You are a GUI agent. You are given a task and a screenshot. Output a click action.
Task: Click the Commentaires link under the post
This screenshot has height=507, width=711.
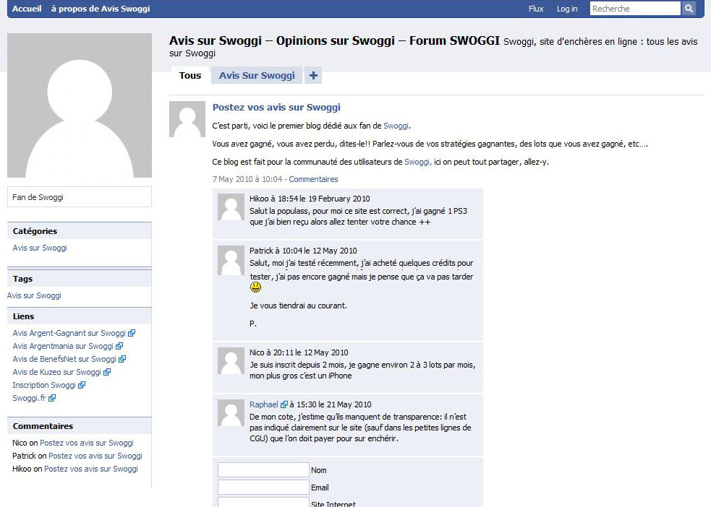313,179
